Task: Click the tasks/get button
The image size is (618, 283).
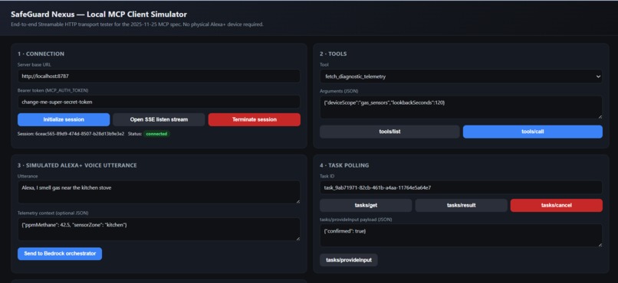Action: (x=366, y=205)
